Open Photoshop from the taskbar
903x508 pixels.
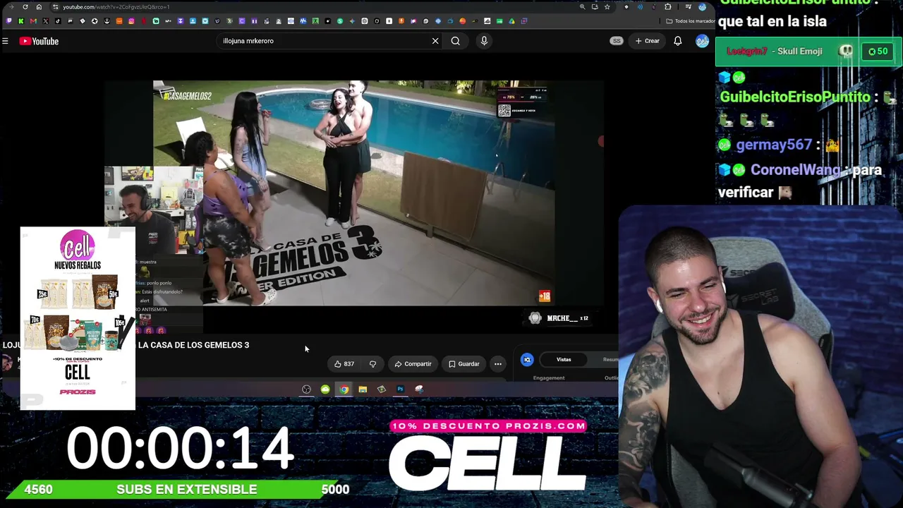click(400, 389)
